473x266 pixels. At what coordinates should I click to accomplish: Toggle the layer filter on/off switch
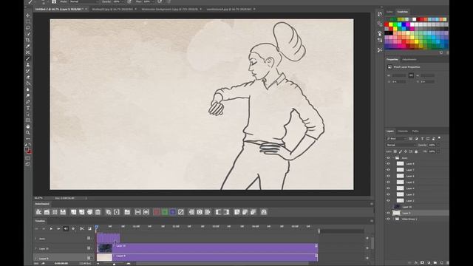(x=440, y=138)
